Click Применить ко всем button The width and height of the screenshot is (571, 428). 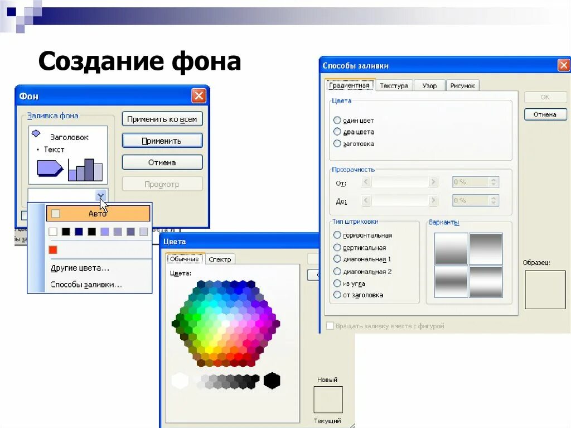tap(162, 119)
